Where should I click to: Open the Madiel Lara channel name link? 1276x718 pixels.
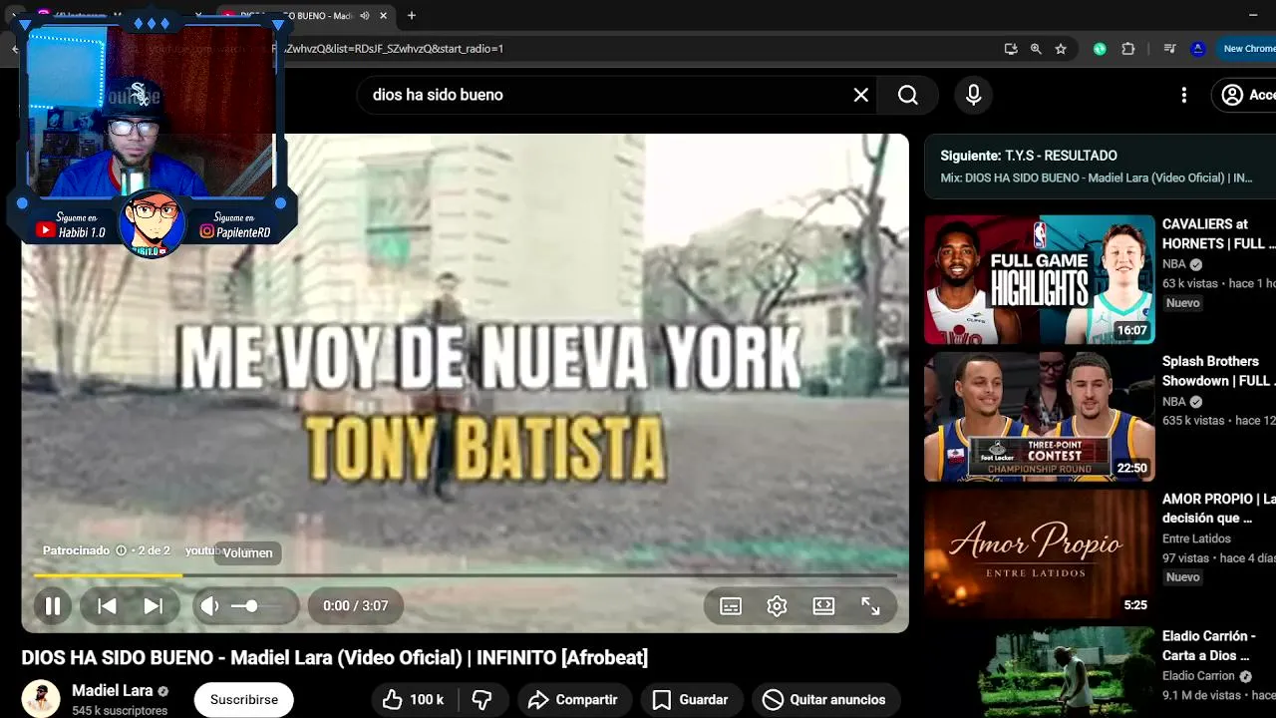pos(112,690)
